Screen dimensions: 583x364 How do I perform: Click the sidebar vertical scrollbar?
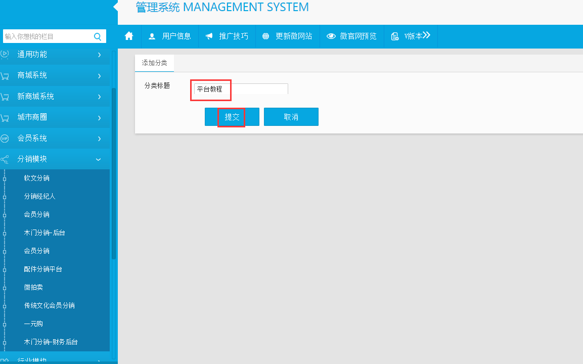tap(114, 173)
